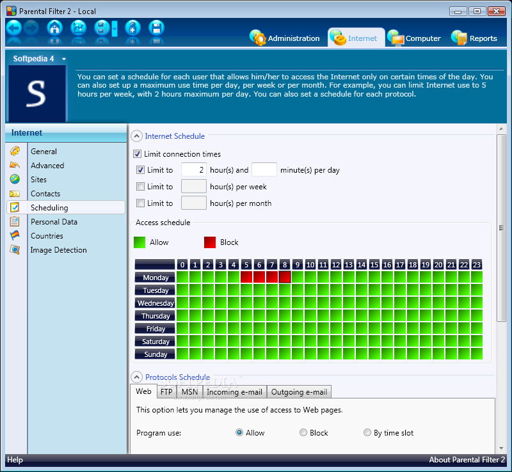Click the Scheduling checkmark icon

click(x=15, y=207)
